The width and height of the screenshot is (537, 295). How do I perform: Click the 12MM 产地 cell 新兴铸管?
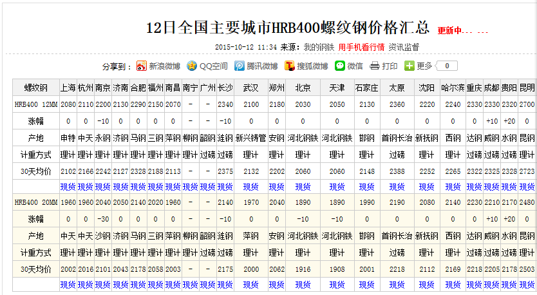250,138
